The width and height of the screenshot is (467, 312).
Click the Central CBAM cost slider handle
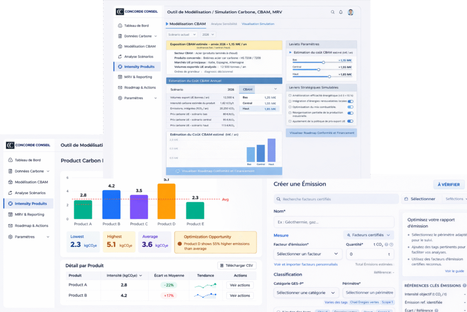318,70
